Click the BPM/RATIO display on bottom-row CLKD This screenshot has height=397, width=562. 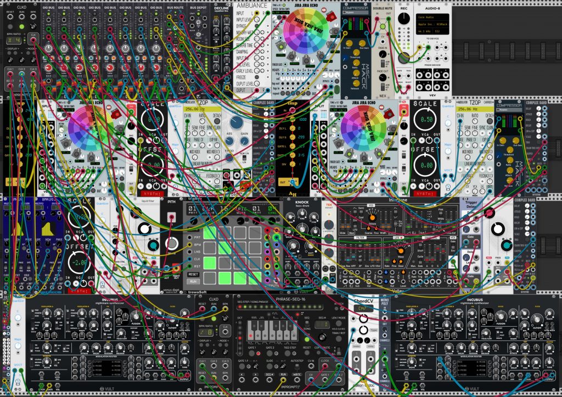pyautogui.click(x=206, y=332)
